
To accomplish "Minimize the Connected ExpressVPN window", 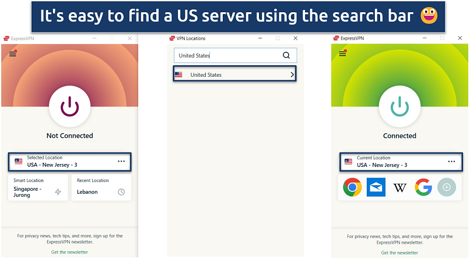I will point(425,38).
